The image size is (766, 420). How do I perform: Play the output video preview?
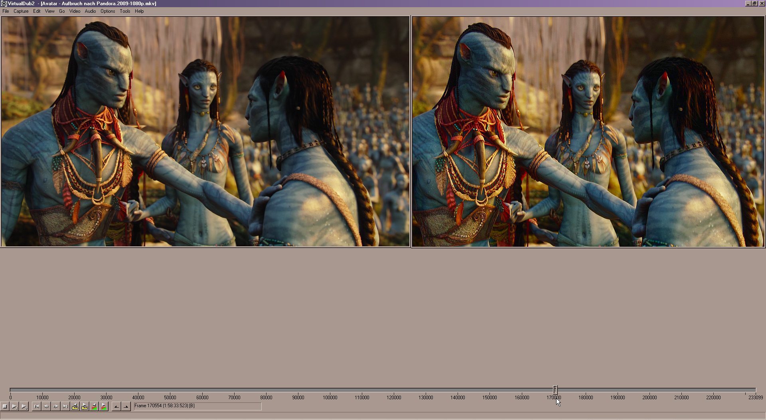(24, 406)
